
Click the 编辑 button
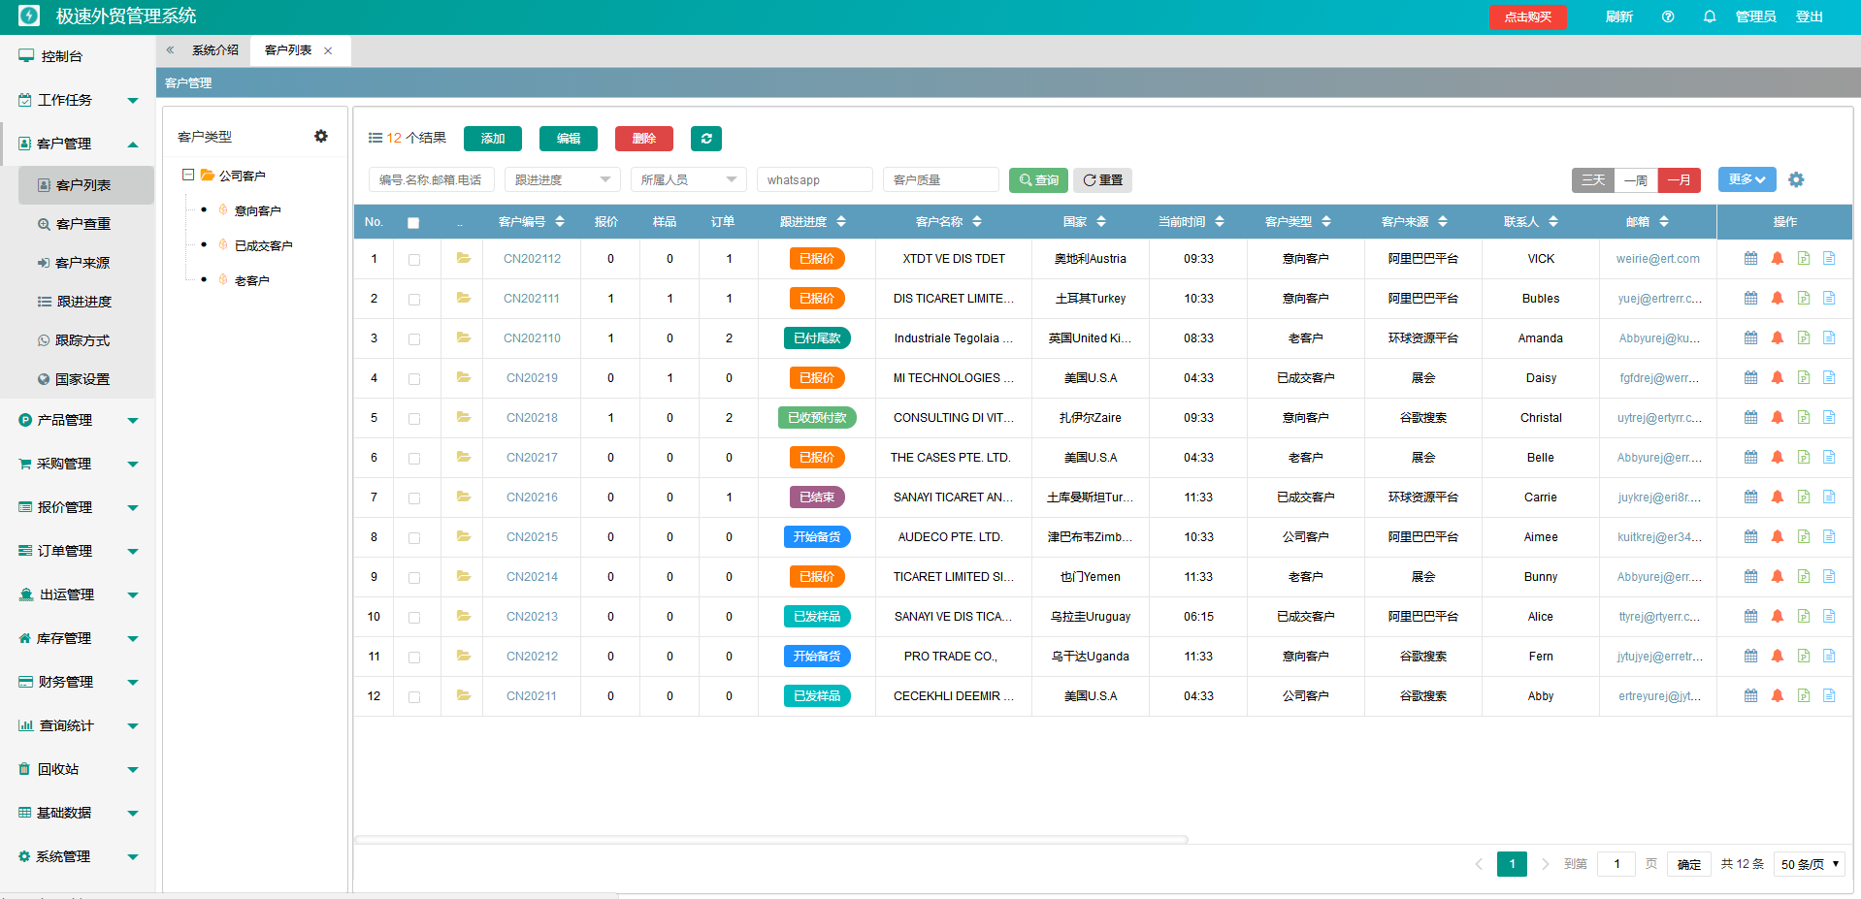coord(569,139)
